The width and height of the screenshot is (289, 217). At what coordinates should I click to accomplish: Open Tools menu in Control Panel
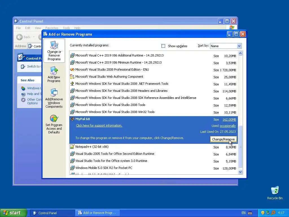coord(66,28)
